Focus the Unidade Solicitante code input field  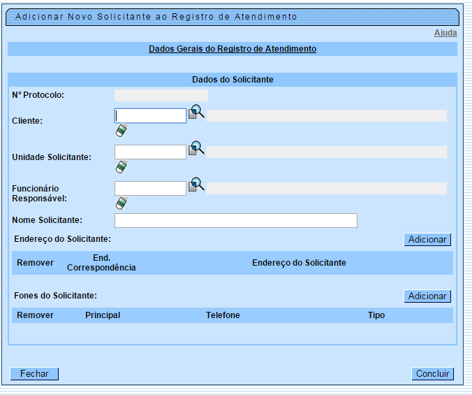point(151,152)
